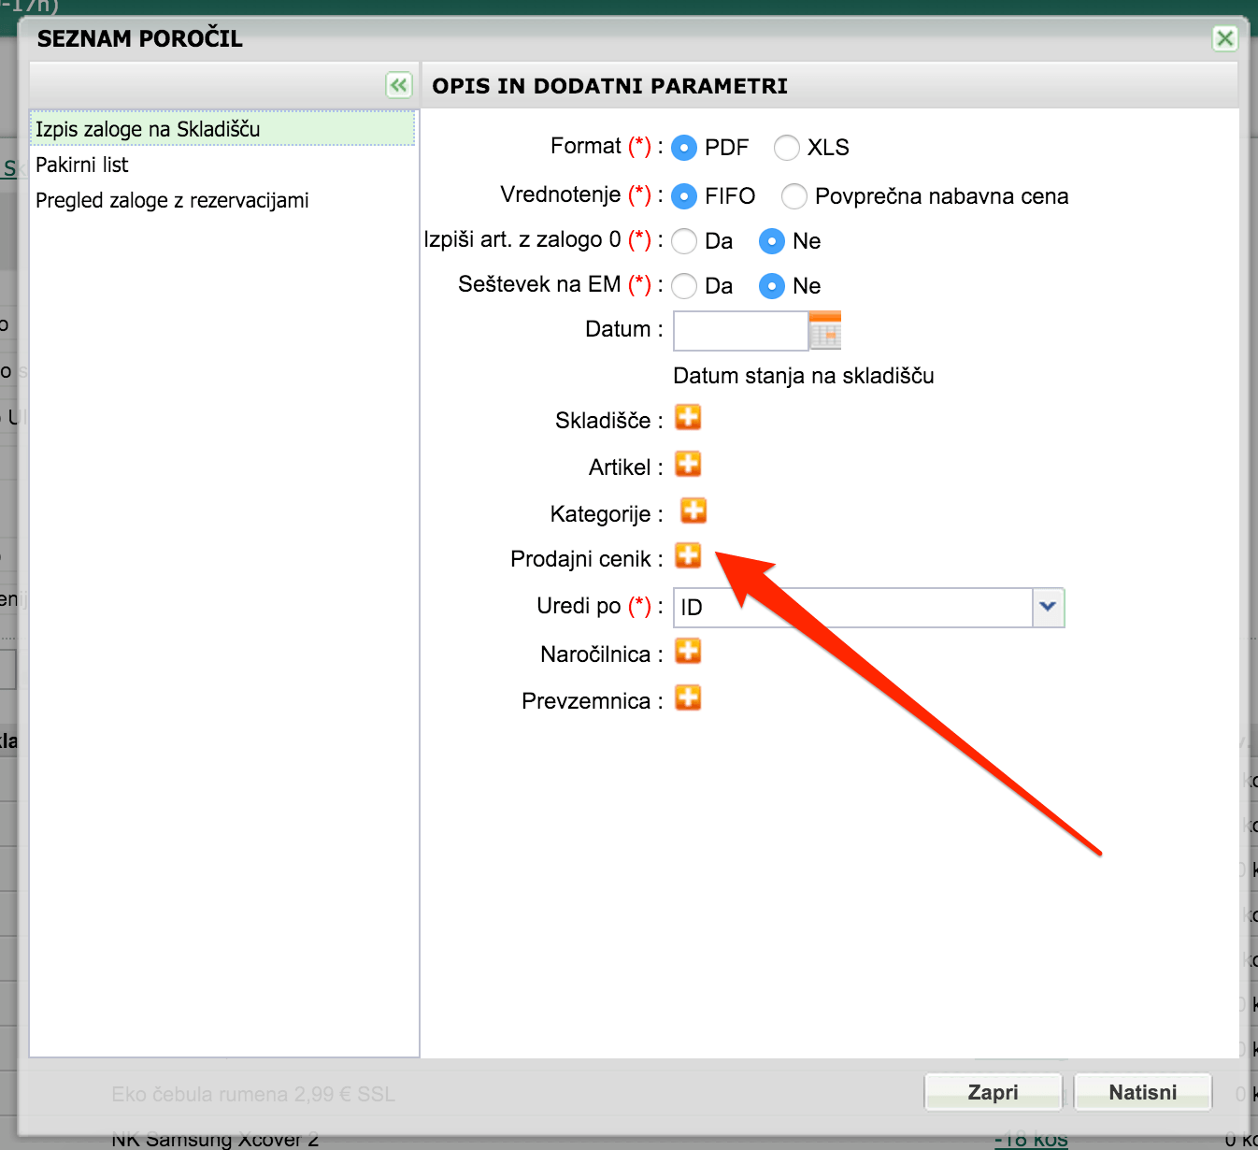
Task: Add an Artikel filter with plus icon
Action: tap(688, 464)
